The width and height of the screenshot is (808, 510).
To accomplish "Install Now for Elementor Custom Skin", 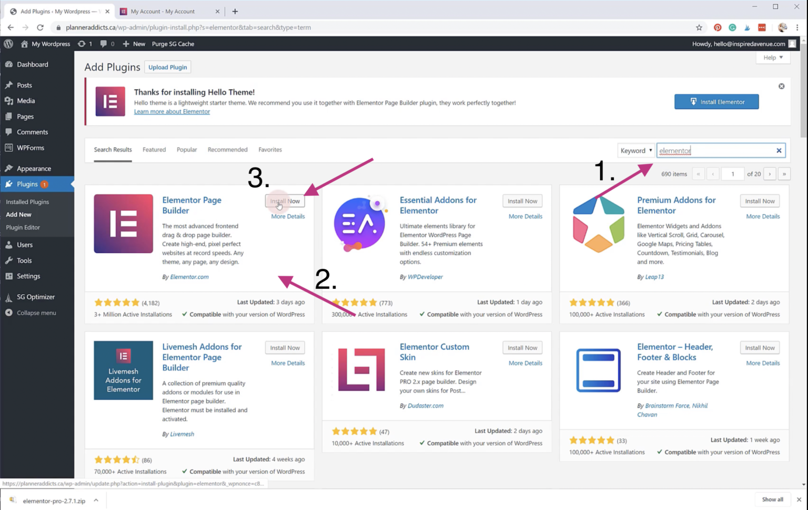I will click(x=522, y=348).
